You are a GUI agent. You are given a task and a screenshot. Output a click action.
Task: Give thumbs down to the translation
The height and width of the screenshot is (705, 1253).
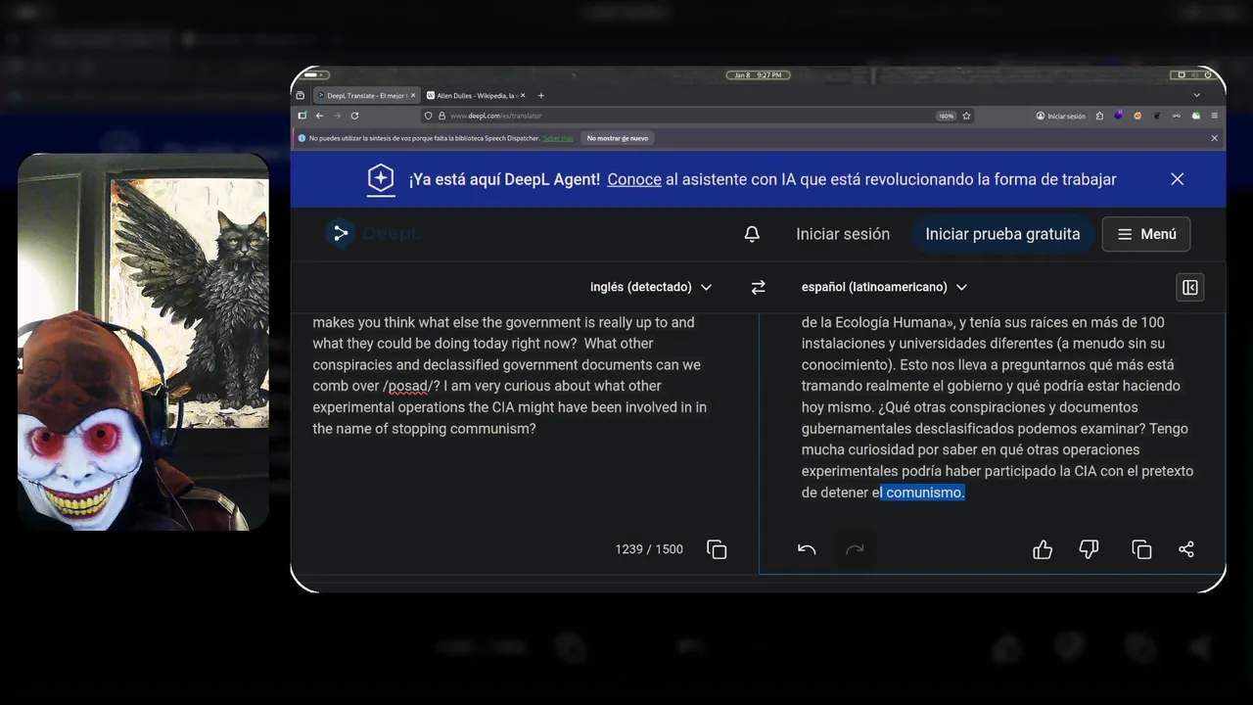tap(1089, 549)
